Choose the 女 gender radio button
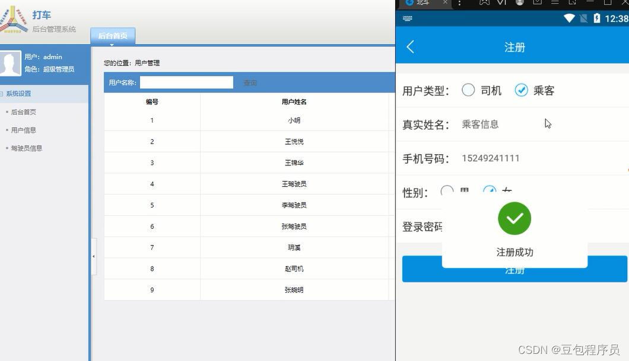 (490, 191)
